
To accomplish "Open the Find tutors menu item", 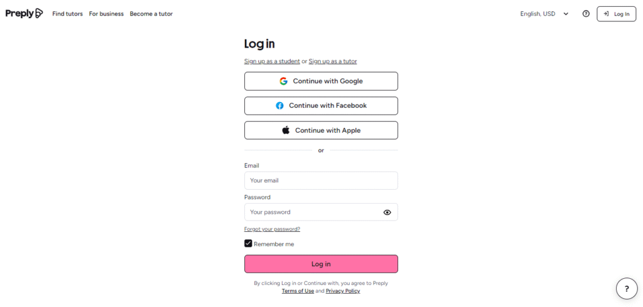I will (67, 14).
